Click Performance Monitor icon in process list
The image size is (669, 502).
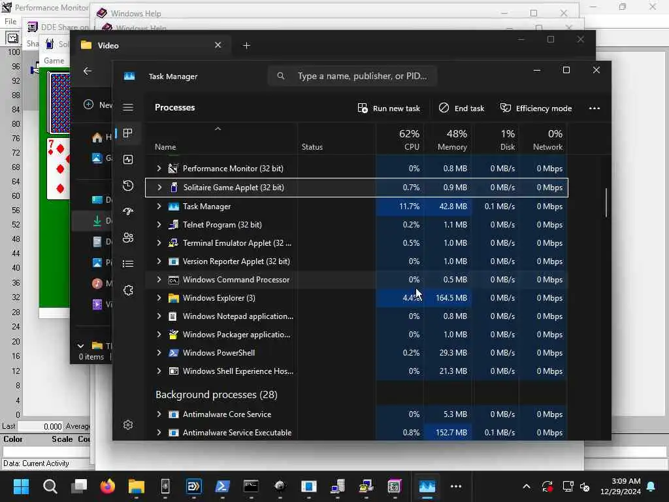click(x=173, y=169)
